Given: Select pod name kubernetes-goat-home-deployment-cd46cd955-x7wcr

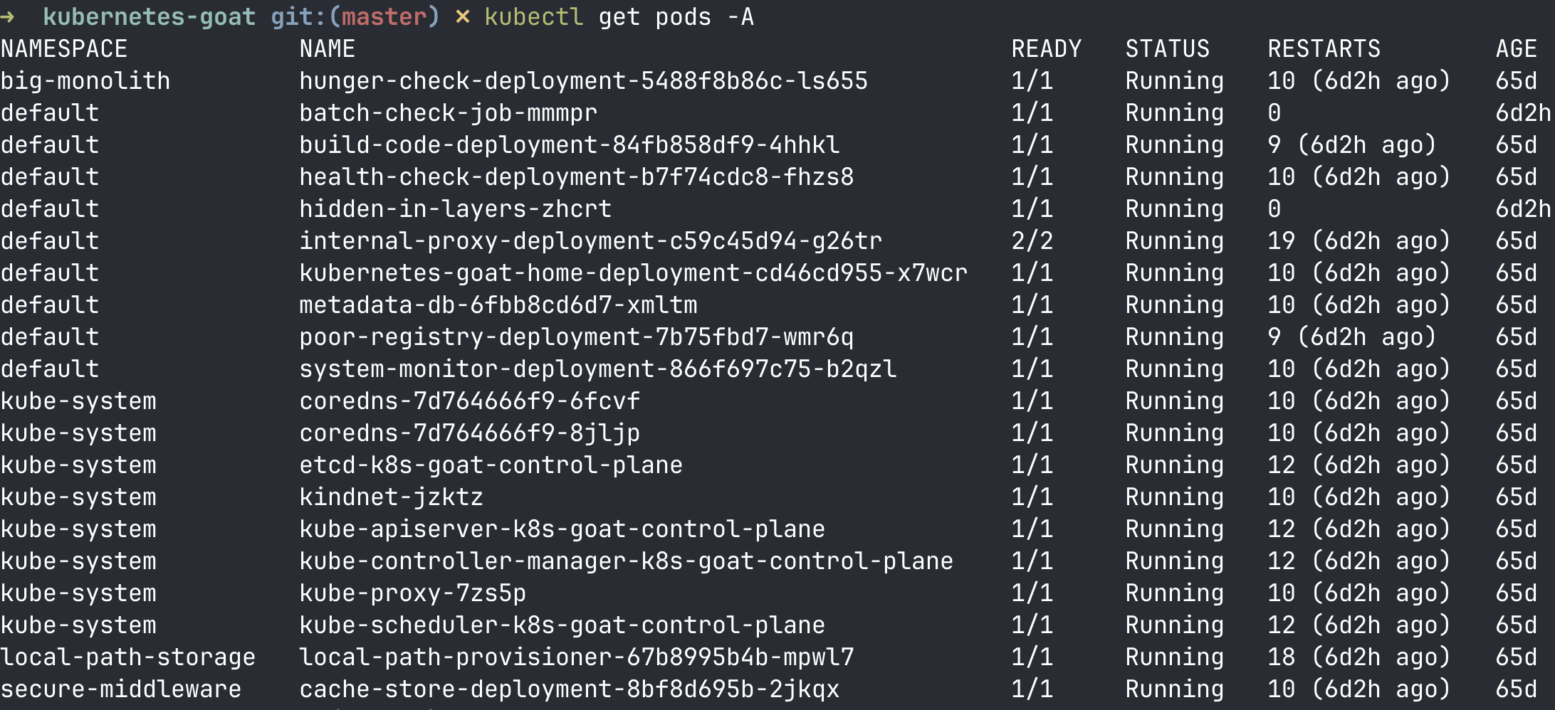Looking at the screenshot, I should coord(633,272).
